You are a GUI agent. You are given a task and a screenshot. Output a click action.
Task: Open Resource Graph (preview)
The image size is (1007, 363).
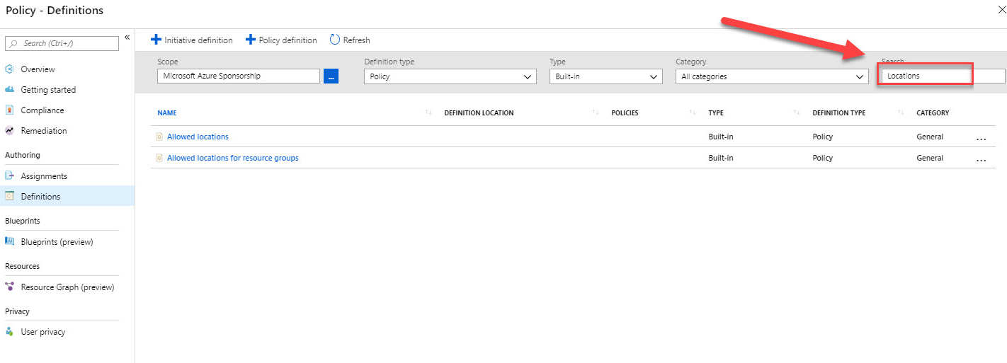pyautogui.click(x=67, y=287)
